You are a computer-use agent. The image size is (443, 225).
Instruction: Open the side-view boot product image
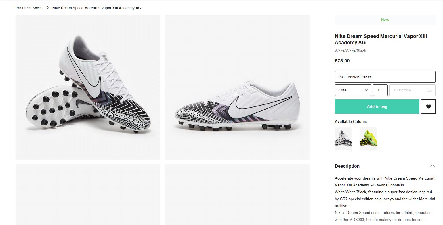237,87
